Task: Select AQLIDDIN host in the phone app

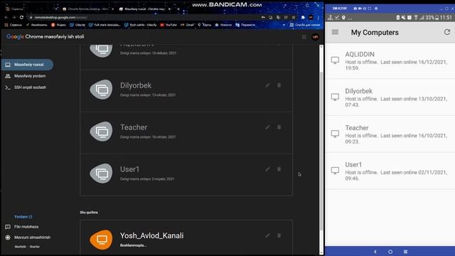Action: [390, 60]
